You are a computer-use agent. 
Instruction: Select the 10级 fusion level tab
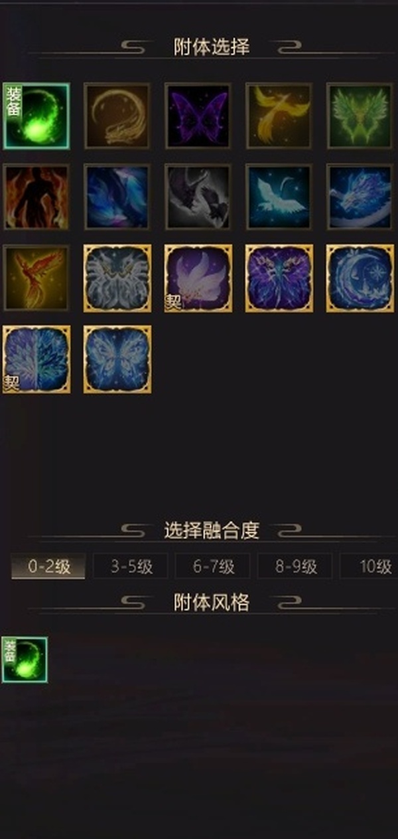369,566
